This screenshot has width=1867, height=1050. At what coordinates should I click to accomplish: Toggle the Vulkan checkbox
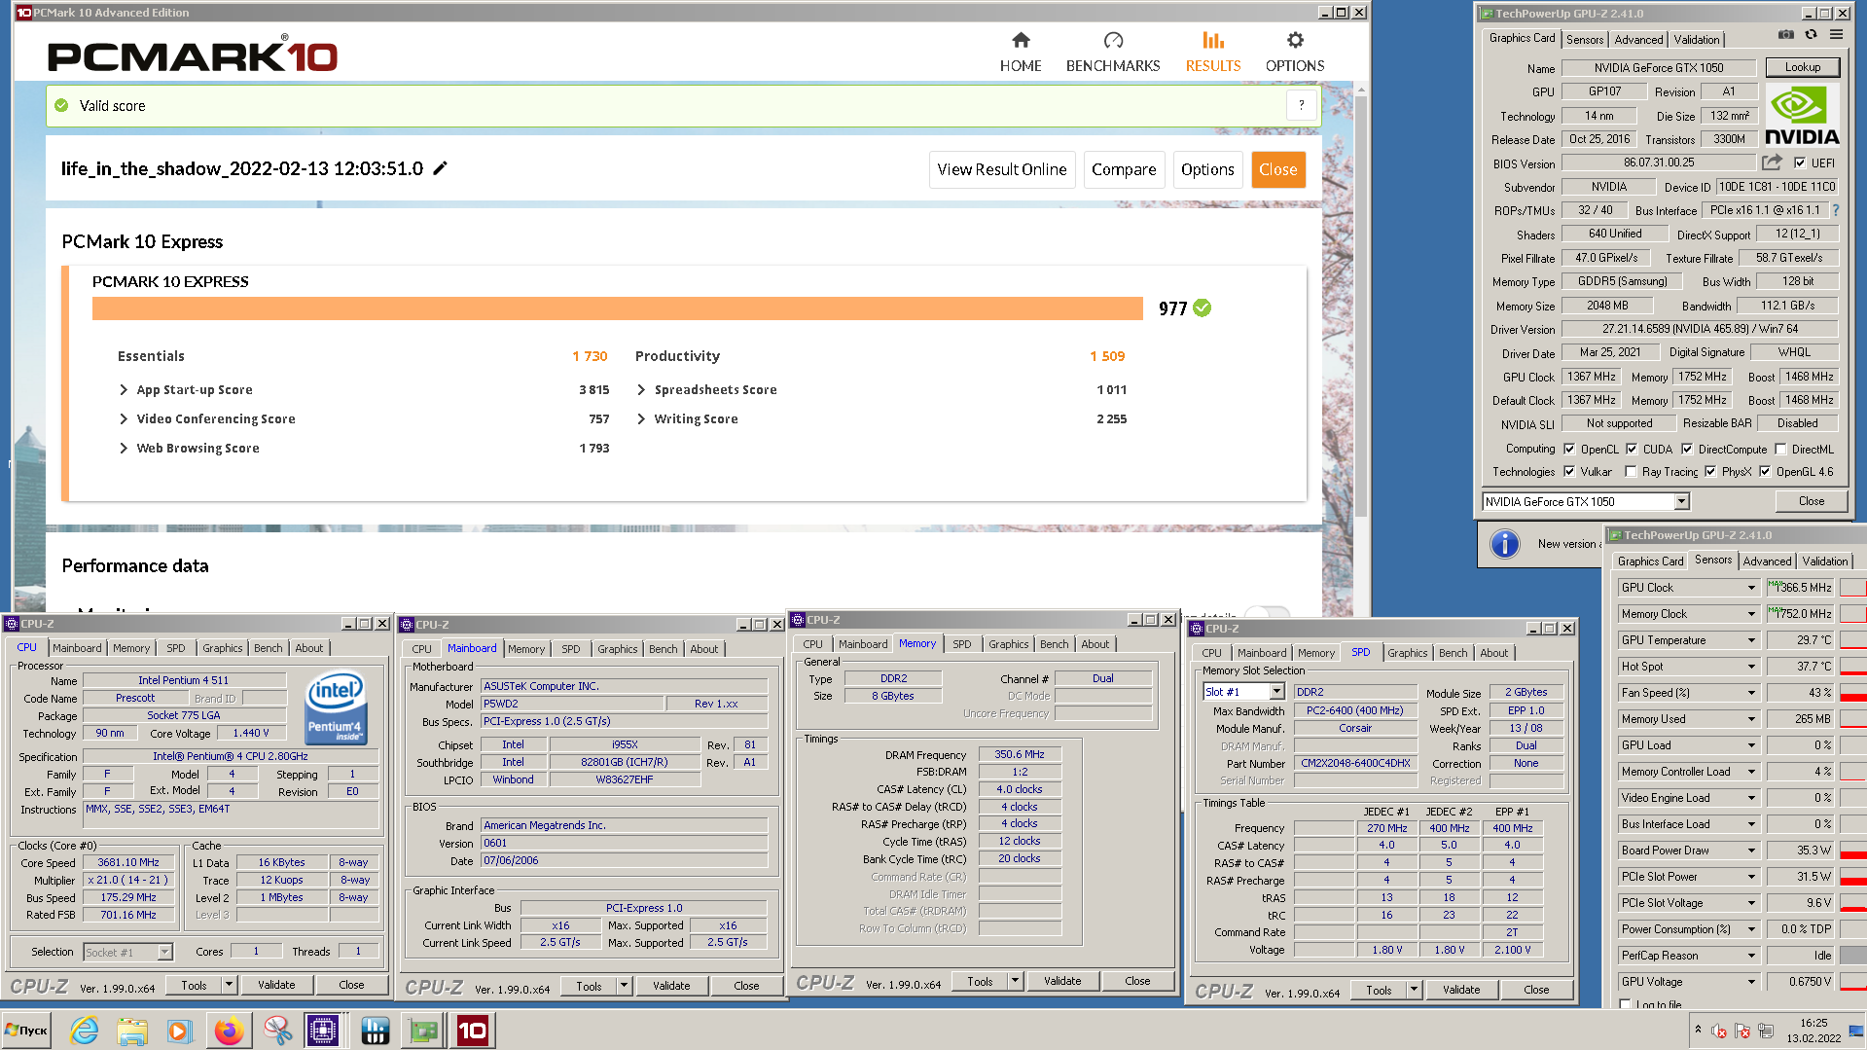[x=1568, y=471]
